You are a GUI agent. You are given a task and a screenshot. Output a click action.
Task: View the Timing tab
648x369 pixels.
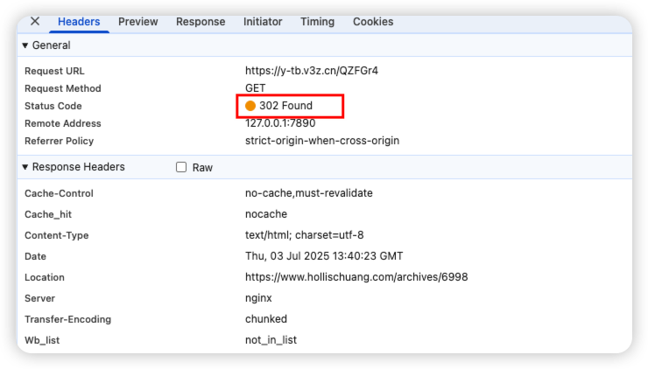coord(318,22)
